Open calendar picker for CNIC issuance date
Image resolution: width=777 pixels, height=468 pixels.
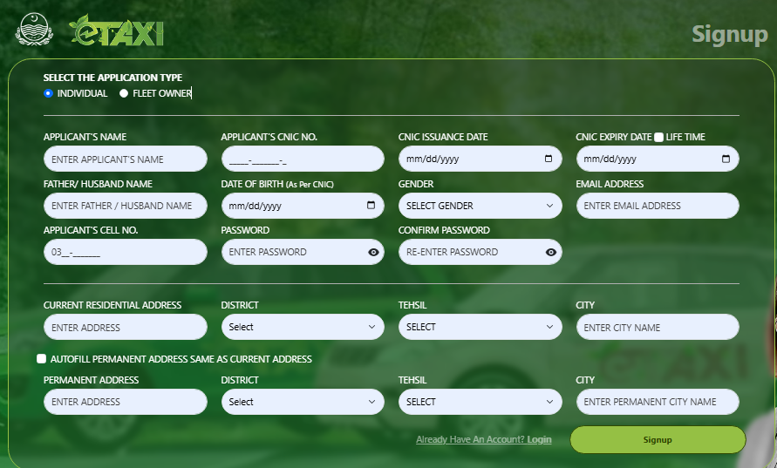click(548, 159)
